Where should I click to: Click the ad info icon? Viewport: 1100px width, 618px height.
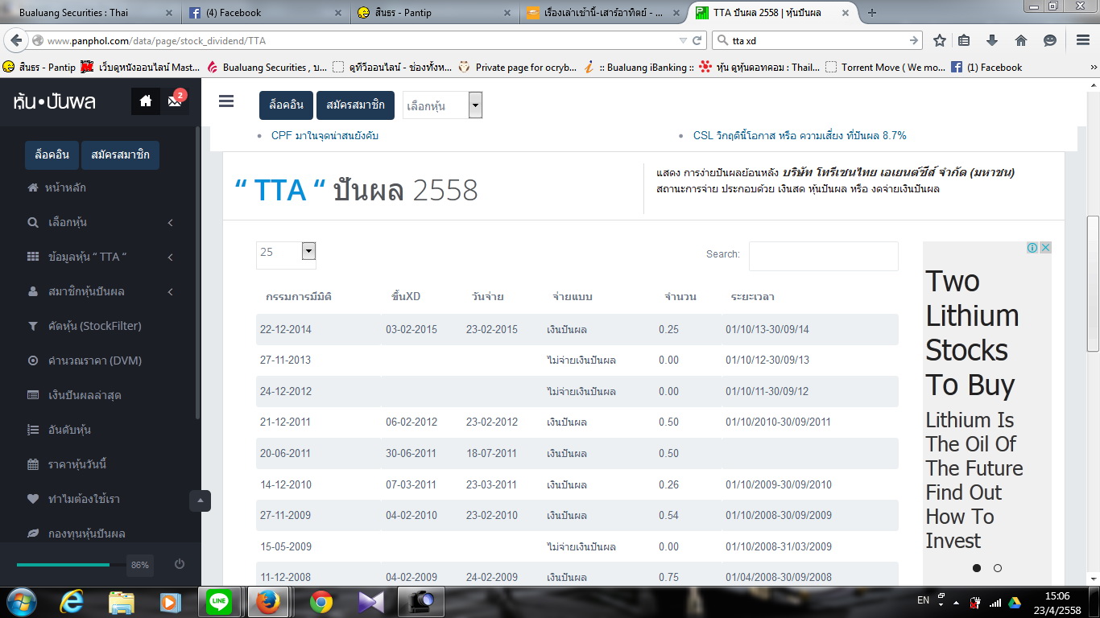[1032, 248]
